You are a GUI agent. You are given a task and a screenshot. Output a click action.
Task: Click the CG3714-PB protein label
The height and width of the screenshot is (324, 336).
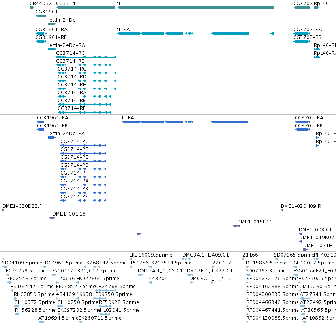[74, 189]
